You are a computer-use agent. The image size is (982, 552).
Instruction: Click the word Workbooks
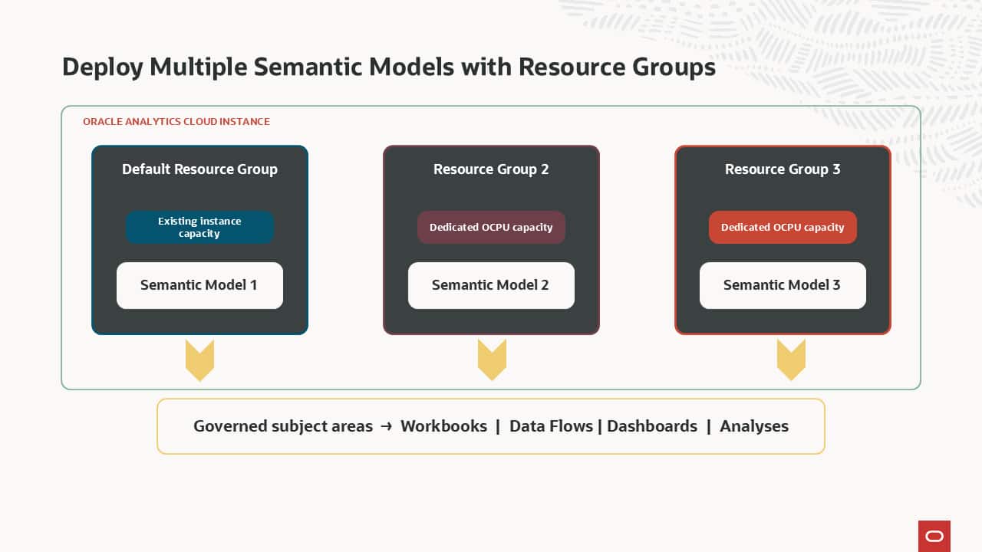click(x=443, y=426)
